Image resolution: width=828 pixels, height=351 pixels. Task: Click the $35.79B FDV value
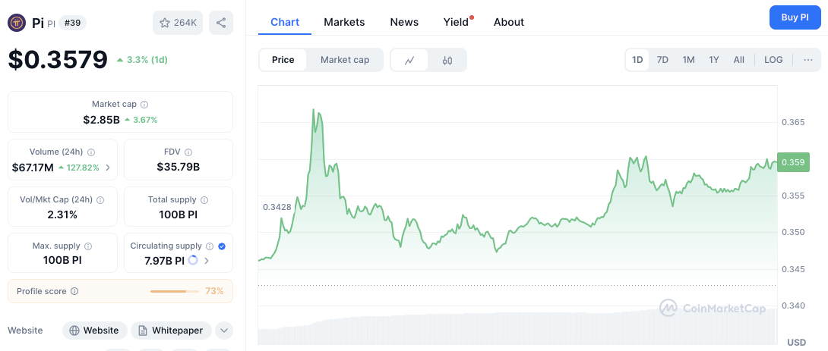178,168
